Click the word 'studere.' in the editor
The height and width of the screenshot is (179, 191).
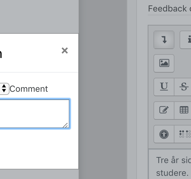pos(172,173)
